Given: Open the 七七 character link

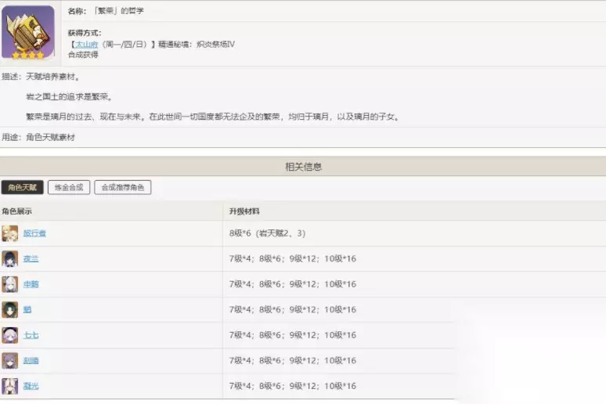Looking at the screenshot, I should click(31, 335).
